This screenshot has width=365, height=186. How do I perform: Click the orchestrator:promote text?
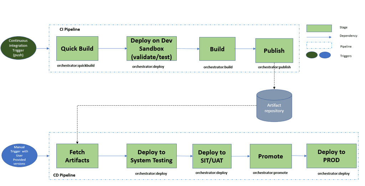[270, 173]
